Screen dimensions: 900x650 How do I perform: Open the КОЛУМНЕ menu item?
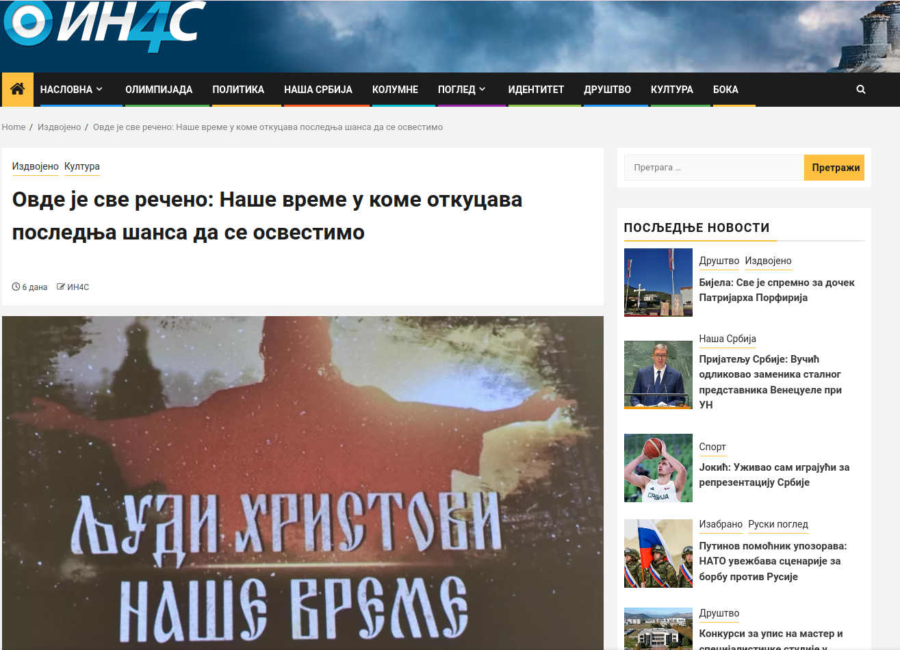click(395, 90)
